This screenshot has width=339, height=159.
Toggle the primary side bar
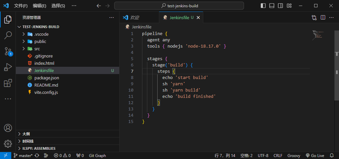tap(263, 6)
